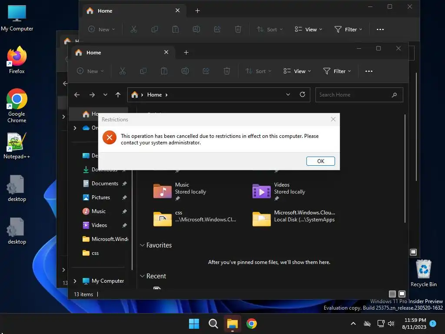
Task: Click Google Chrome icon on taskbar
Action: 252,324
